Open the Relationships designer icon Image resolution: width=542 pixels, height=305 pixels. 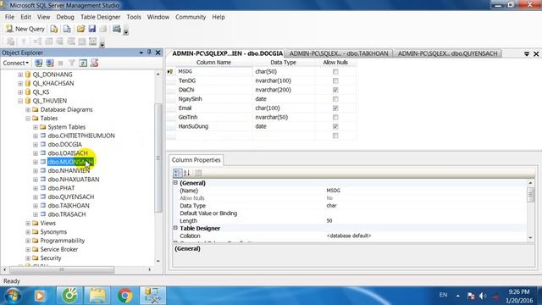(x=37, y=42)
